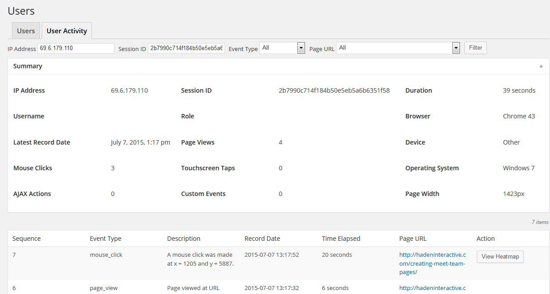Screen dimensions: 550x294
Task: Click the Record Date column header
Action: click(x=262, y=238)
